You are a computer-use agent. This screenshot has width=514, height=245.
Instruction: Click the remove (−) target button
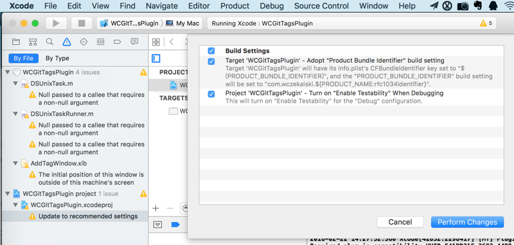(x=170, y=208)
